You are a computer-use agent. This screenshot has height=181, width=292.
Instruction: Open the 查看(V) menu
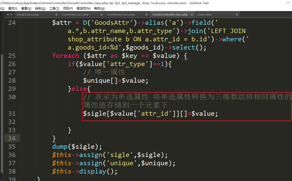coord(26,9)
